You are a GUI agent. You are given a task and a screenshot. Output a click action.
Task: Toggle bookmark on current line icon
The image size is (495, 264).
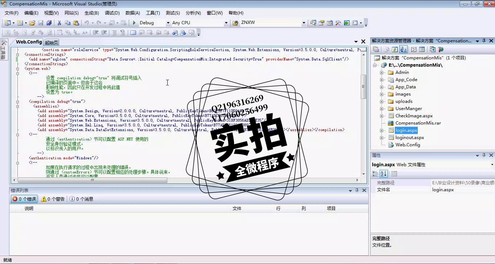click(133, 33)
